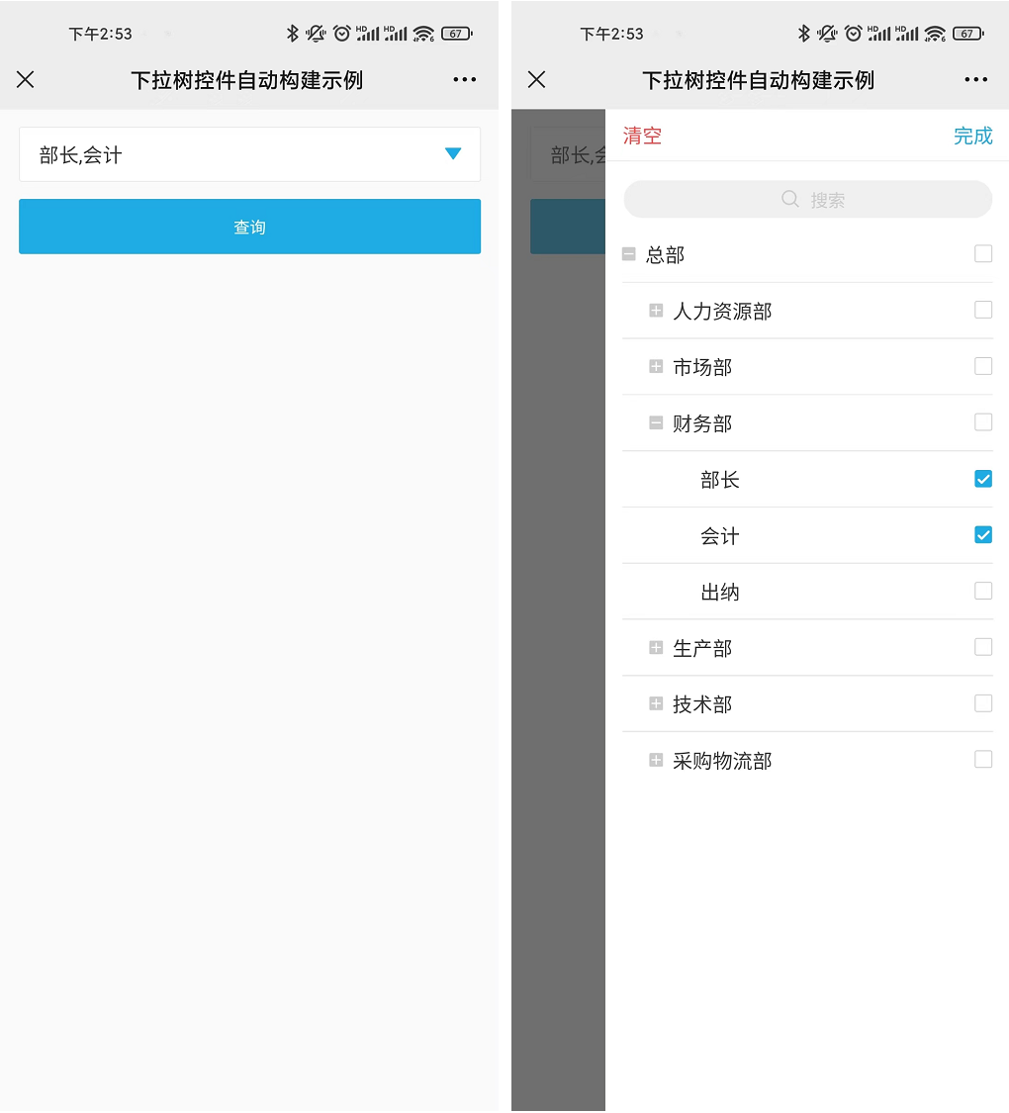Tap the muted bell icon in right status bar
Viewport: 1009px width, 1113px height.
click(827, 34)
